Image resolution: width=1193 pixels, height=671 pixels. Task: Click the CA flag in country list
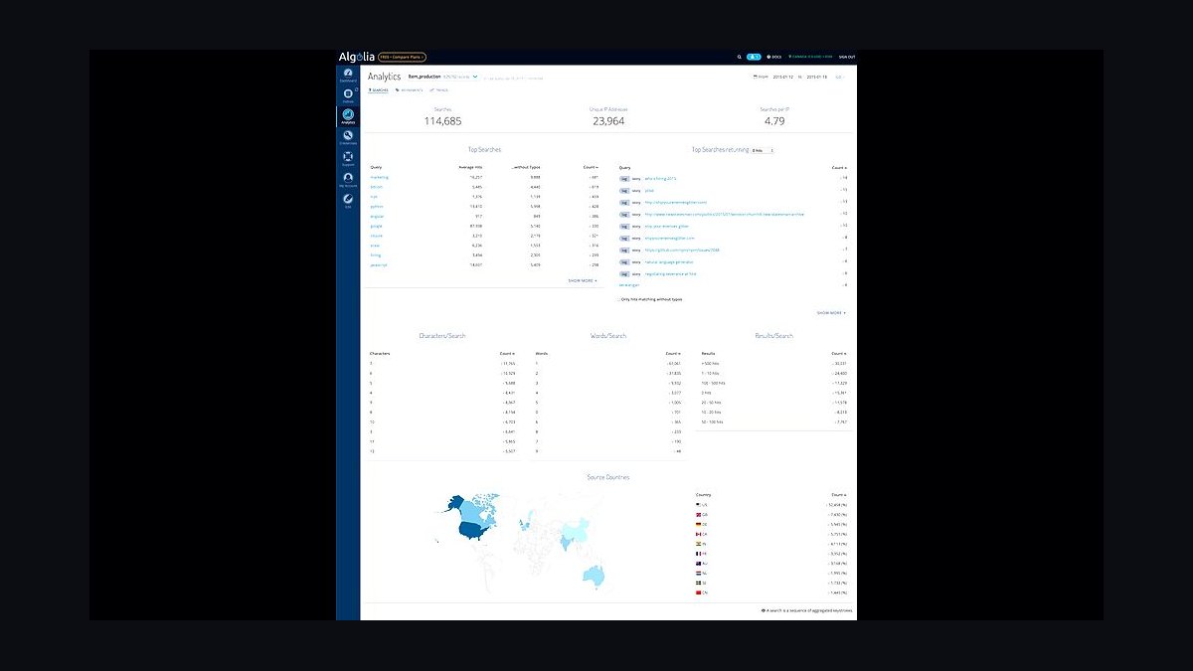[701, 535]
